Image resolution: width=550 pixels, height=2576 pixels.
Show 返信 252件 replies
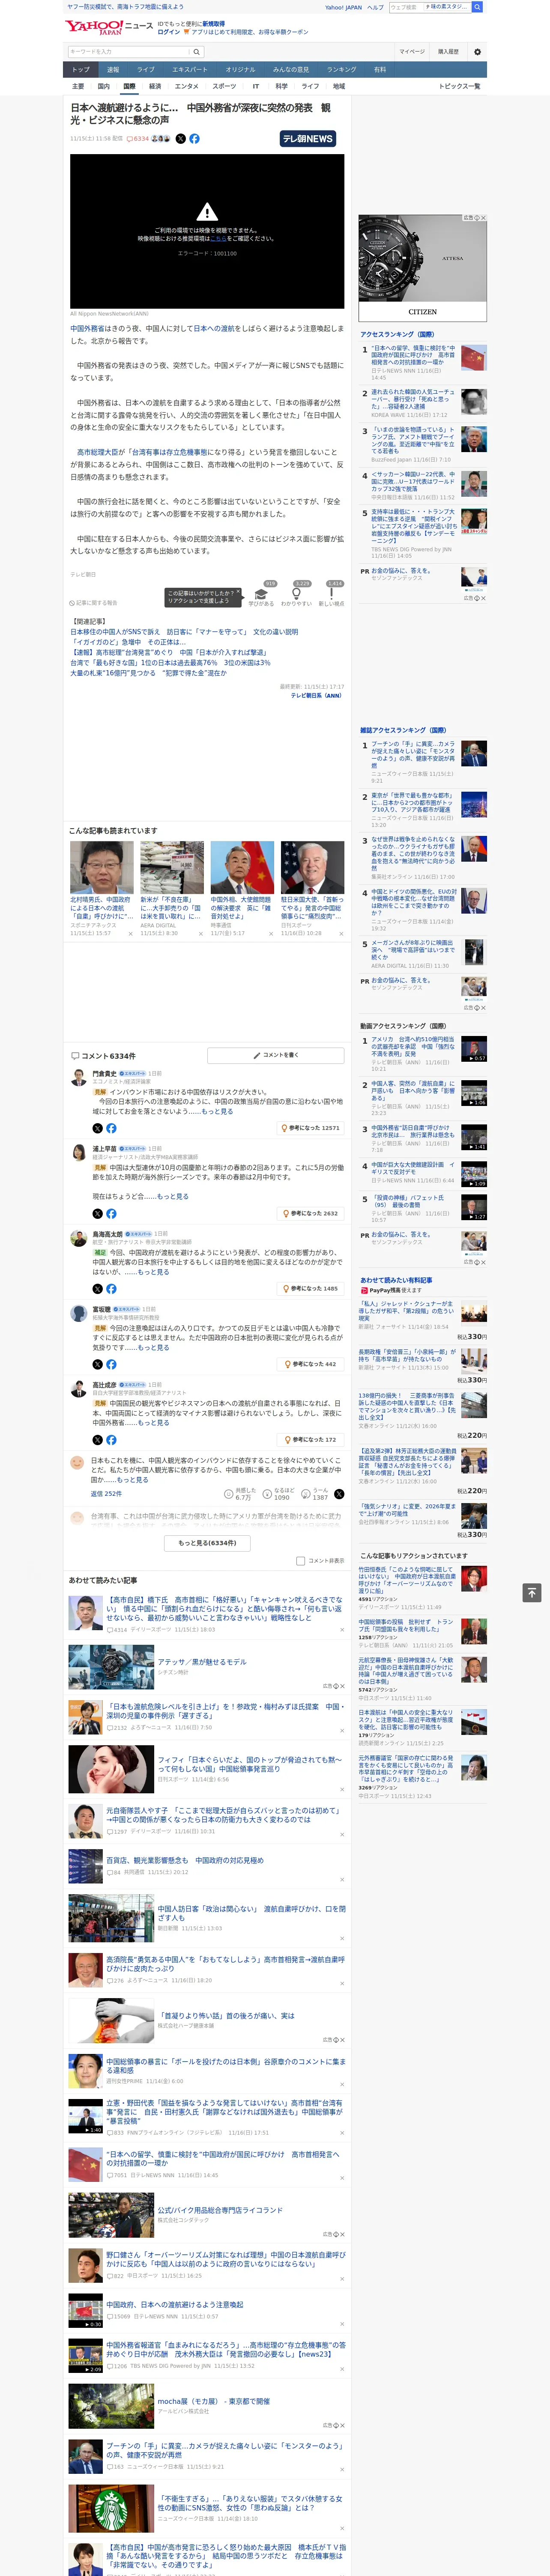tap(106, 1494)
